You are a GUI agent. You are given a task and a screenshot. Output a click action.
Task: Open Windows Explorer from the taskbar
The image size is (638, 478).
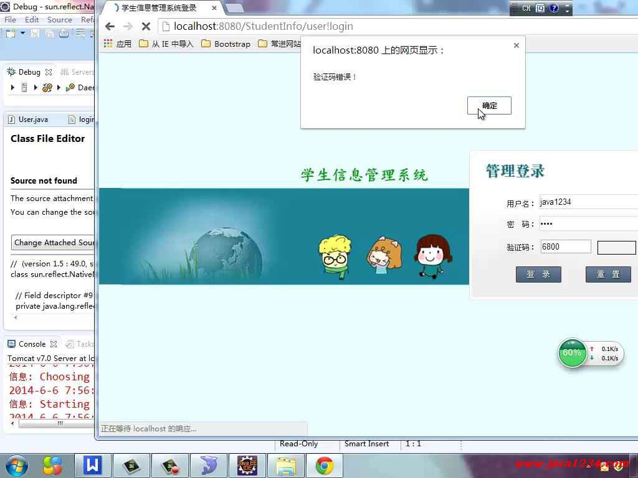coord(286,466)
